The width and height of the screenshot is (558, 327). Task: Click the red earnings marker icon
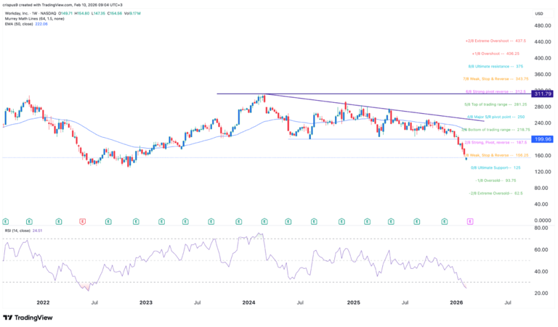[83, 222]
